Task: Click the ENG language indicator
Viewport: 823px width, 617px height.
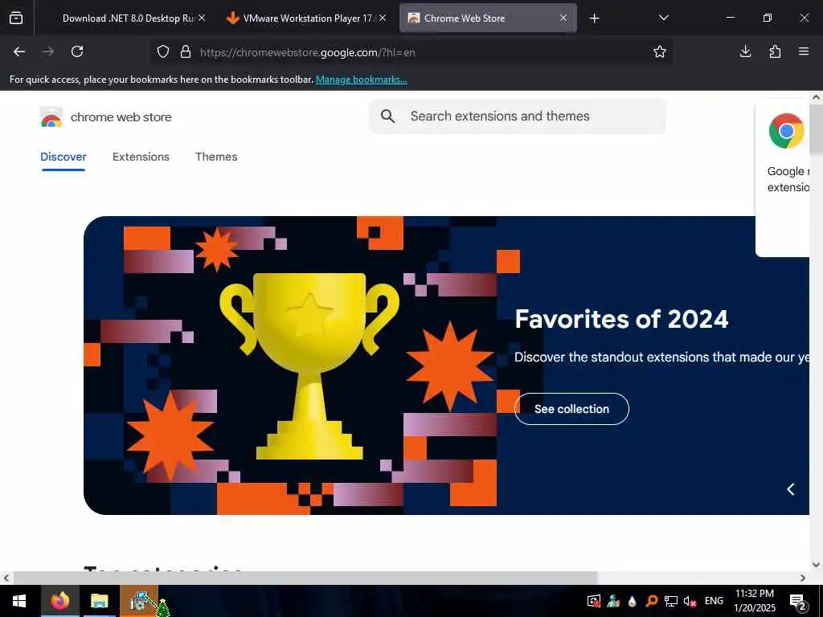Action: pos(714,601)
